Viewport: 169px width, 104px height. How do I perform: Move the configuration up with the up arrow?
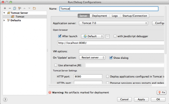click(25, 8)
